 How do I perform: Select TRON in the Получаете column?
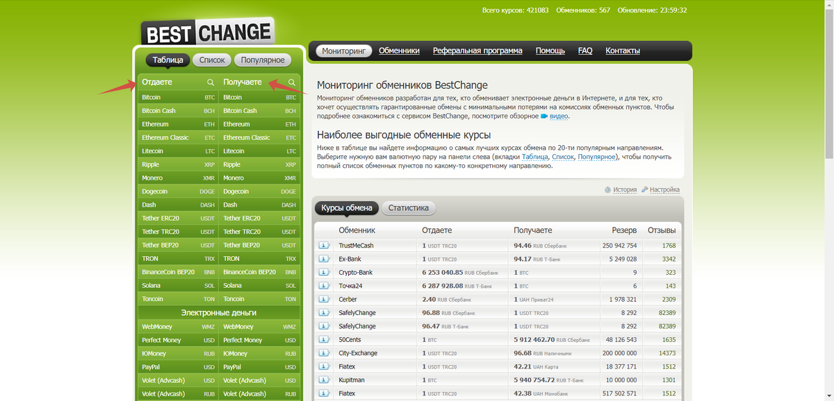coord(260,259)
